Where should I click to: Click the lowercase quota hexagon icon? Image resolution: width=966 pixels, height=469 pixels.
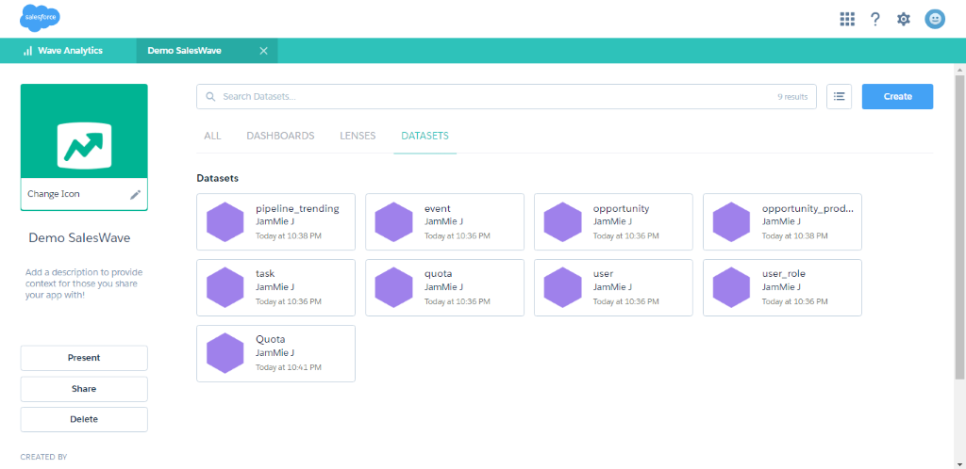coord(393,287)
